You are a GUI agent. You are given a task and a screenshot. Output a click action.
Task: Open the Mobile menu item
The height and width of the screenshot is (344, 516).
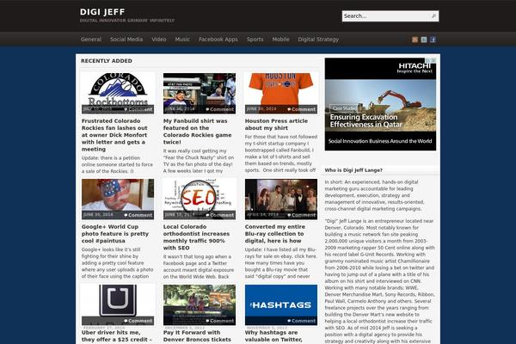click(280, 40)
